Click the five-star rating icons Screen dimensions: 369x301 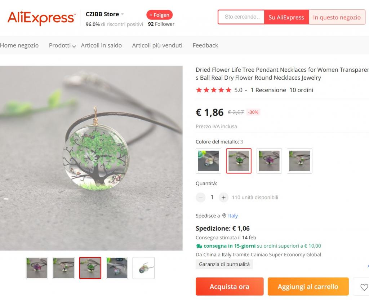[x=214, y=90]
